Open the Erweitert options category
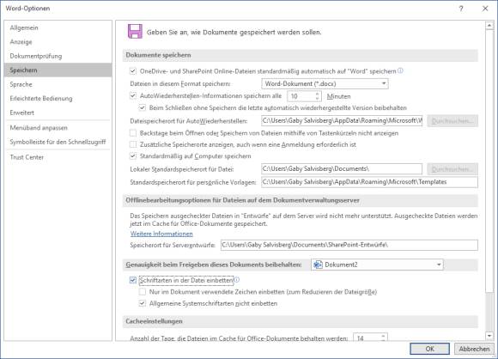Image resolution: width=498 pixels, height=359 pixels. pos(58,113)
